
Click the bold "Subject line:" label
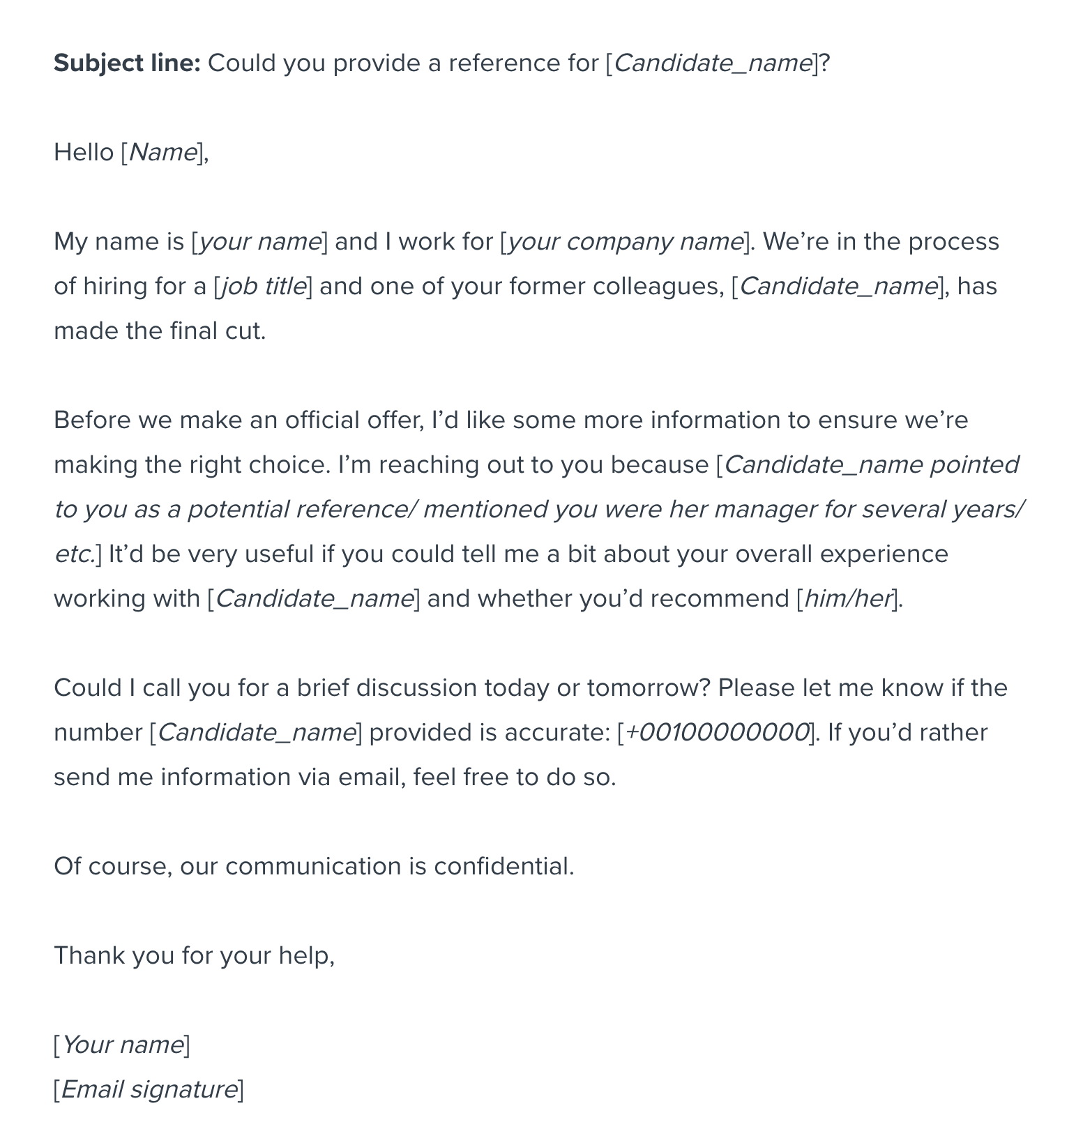click(x=127, y=63)
